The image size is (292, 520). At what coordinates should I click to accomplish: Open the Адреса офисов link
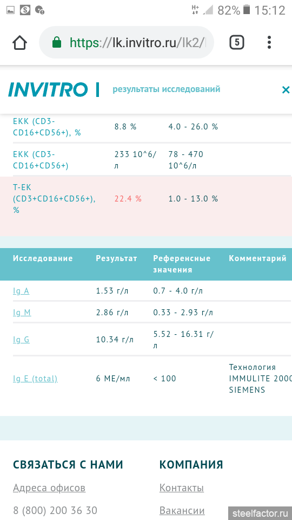tap(49, 488)
